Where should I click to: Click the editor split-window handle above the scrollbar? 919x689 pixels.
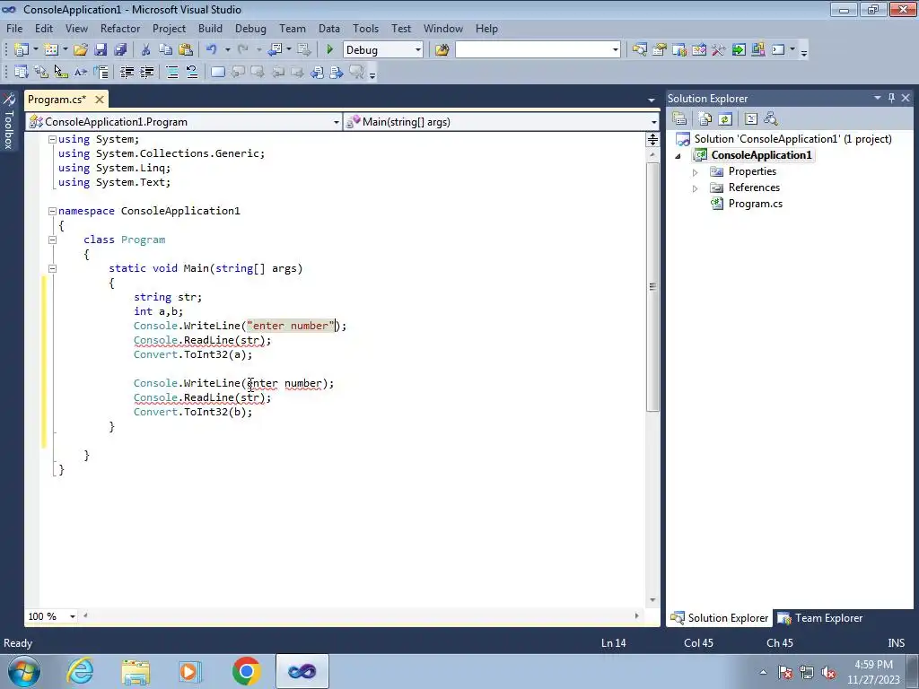(x=652, y=139)
